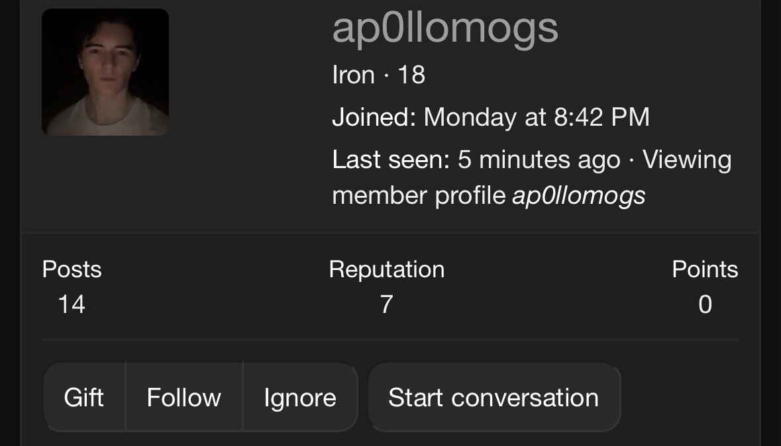Image resolution: width=781 pixels, height=446 pixels.
Task: Click the Posts label
Action: pos(72,269)
